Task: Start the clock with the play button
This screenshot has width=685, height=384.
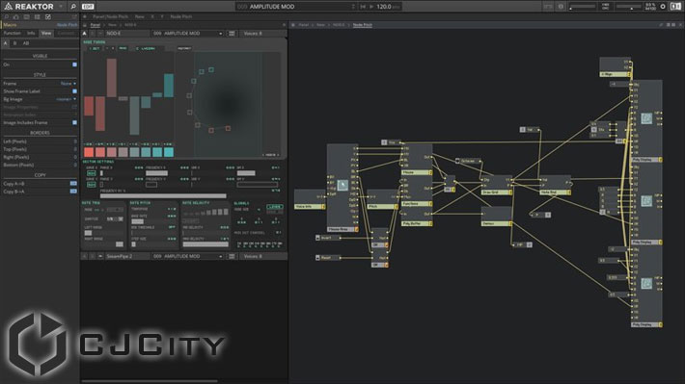Action: pyautogui.click(x=371, y=7)
